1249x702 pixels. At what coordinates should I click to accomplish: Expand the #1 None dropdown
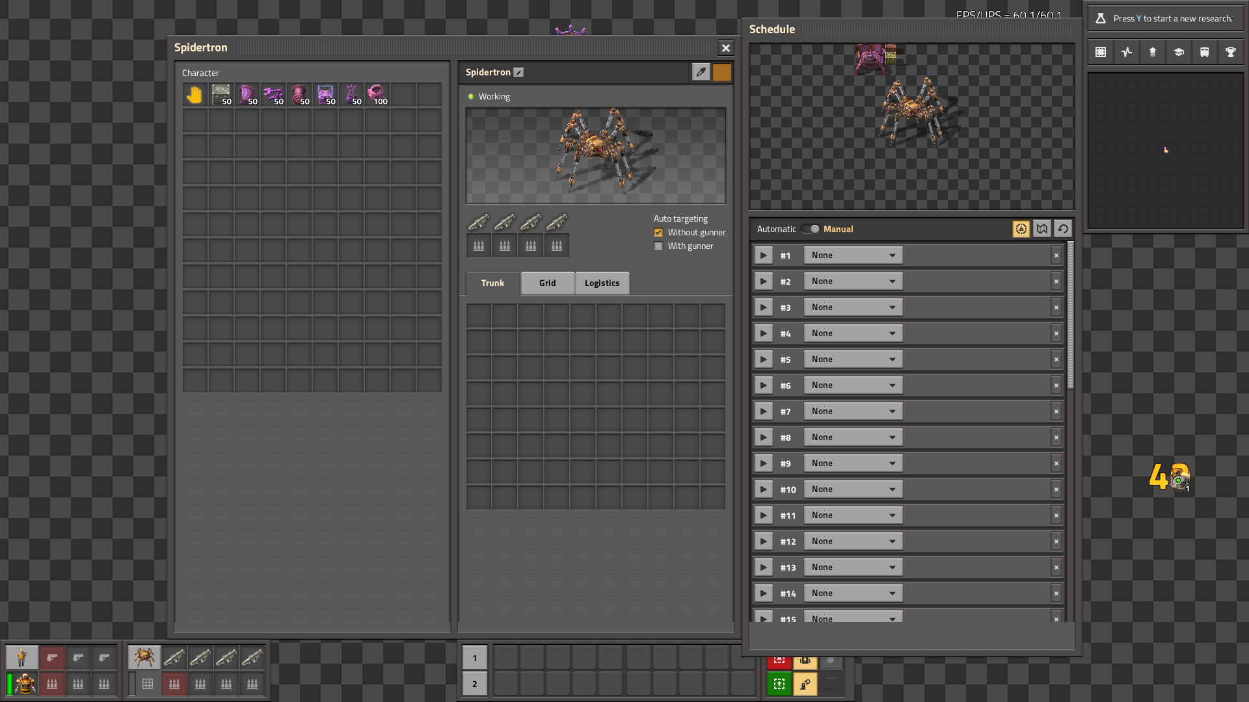pyautogui.click(x=853, y=255)
